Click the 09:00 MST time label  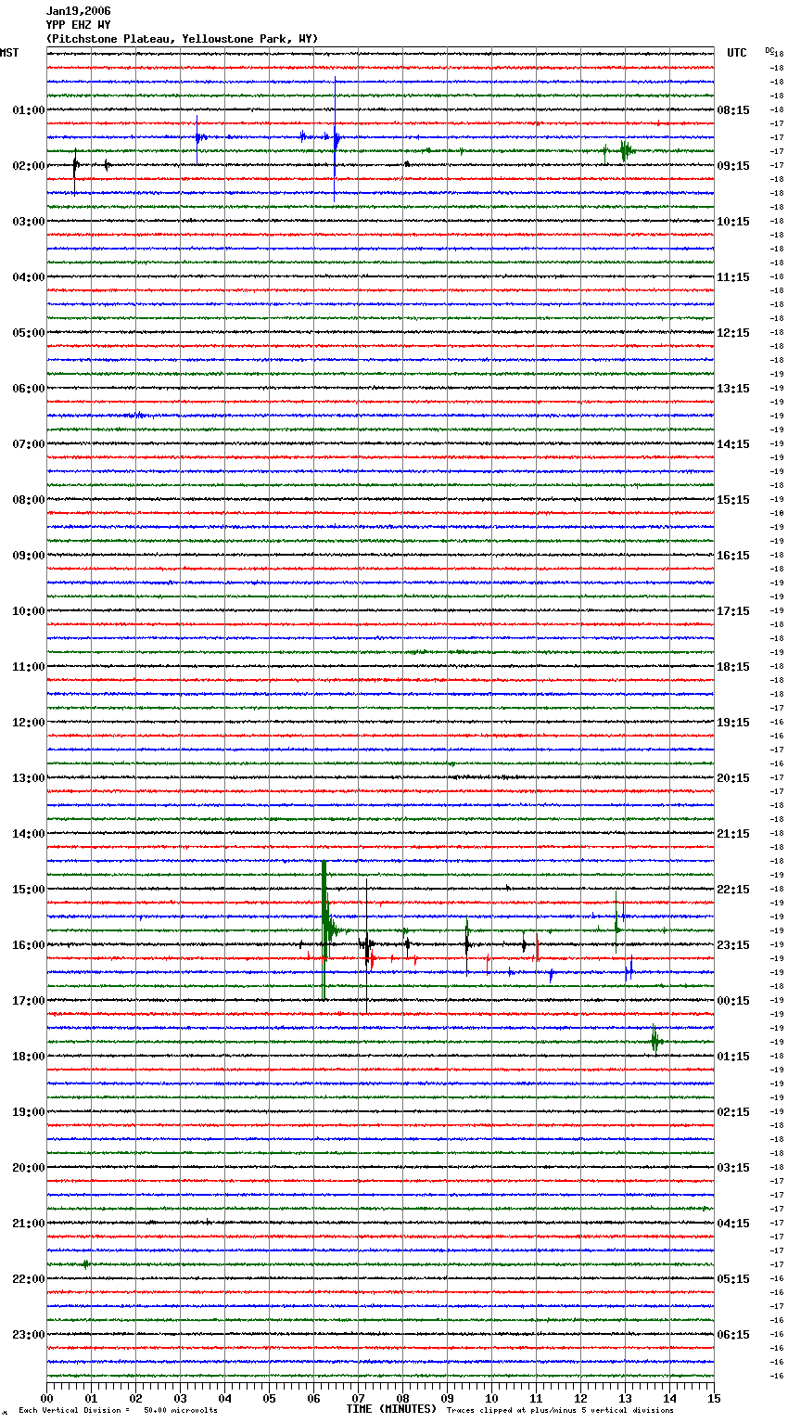coord(29,556)
